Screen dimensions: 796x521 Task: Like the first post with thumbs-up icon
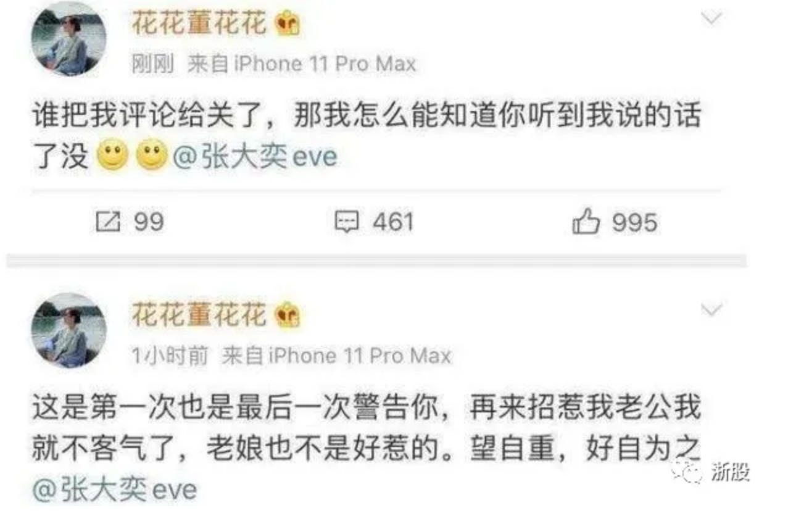(586, 222)
